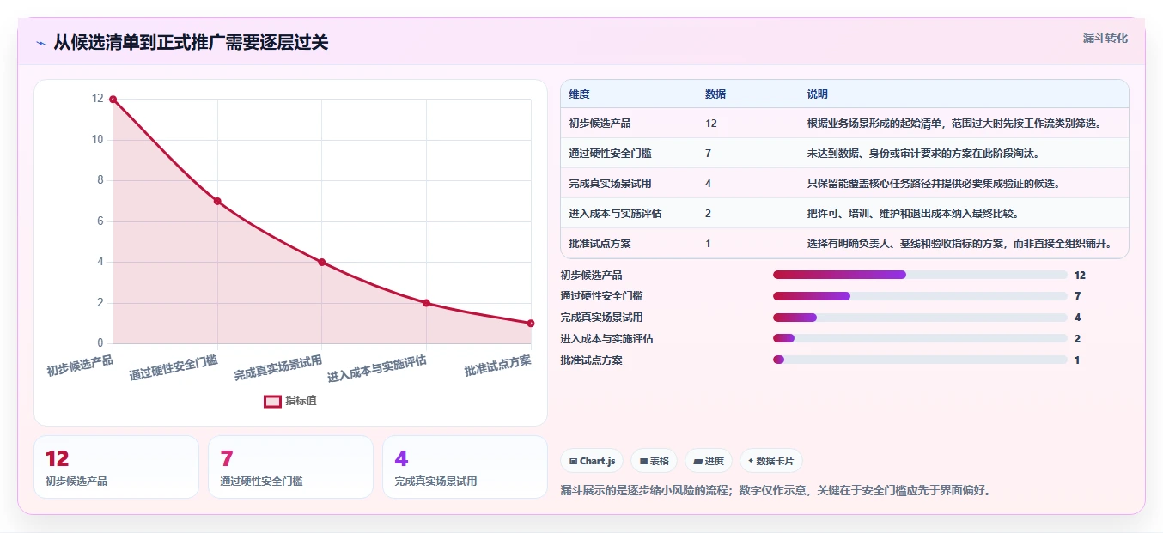Image resolution: width=1163 pixels, height=533 pixels.
Task: Click 进入成本与实施评估 in the table row
Action: (615, 214)
